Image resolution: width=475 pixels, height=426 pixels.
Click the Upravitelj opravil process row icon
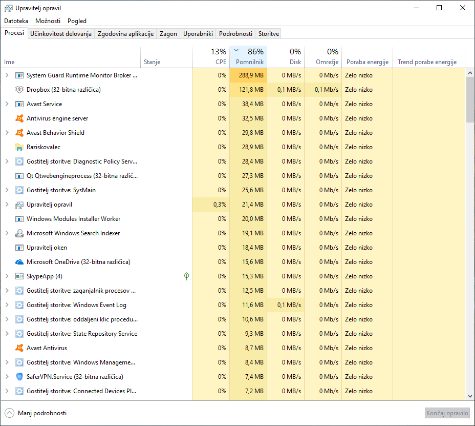(19, 205)
